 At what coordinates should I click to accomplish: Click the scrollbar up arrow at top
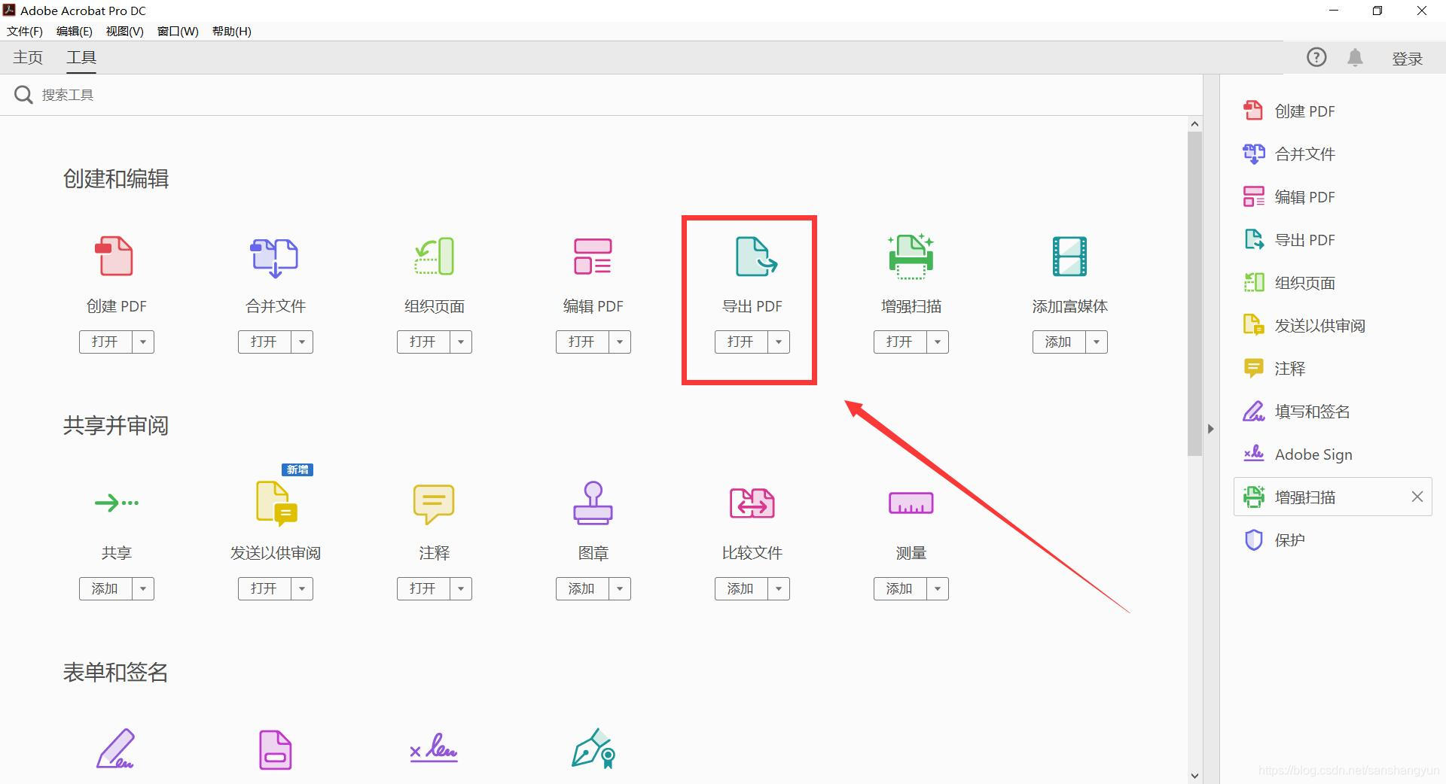(1194, 123)
